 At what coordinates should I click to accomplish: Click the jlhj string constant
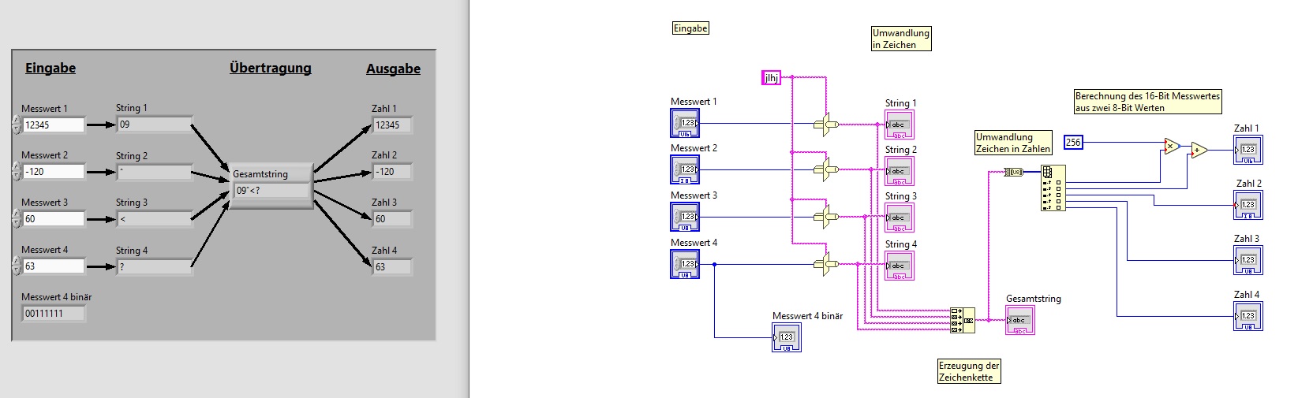click(771, 77)
